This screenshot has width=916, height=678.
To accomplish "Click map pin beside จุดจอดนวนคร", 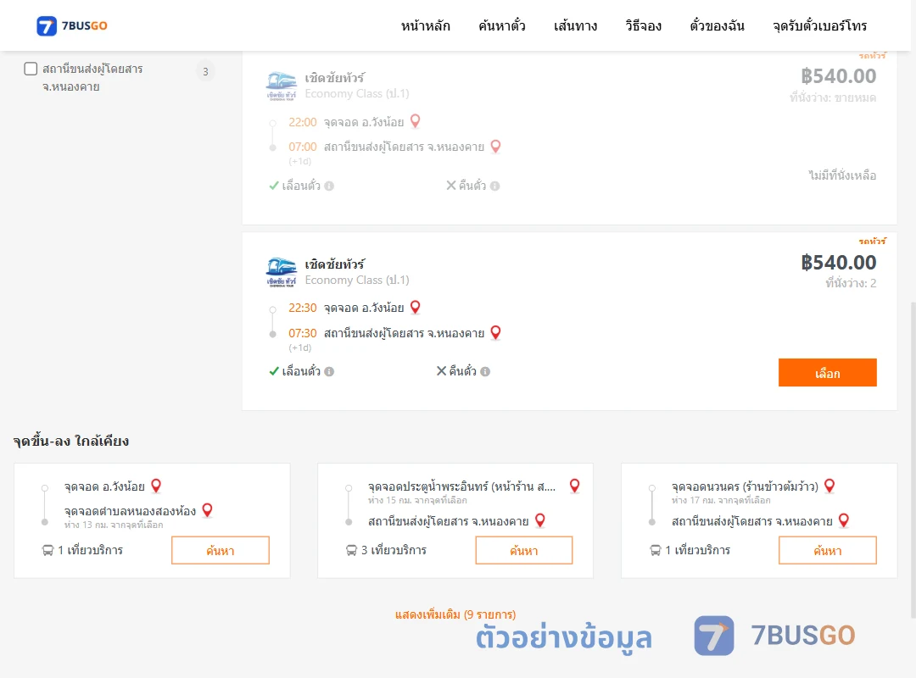I will (829, 486).
